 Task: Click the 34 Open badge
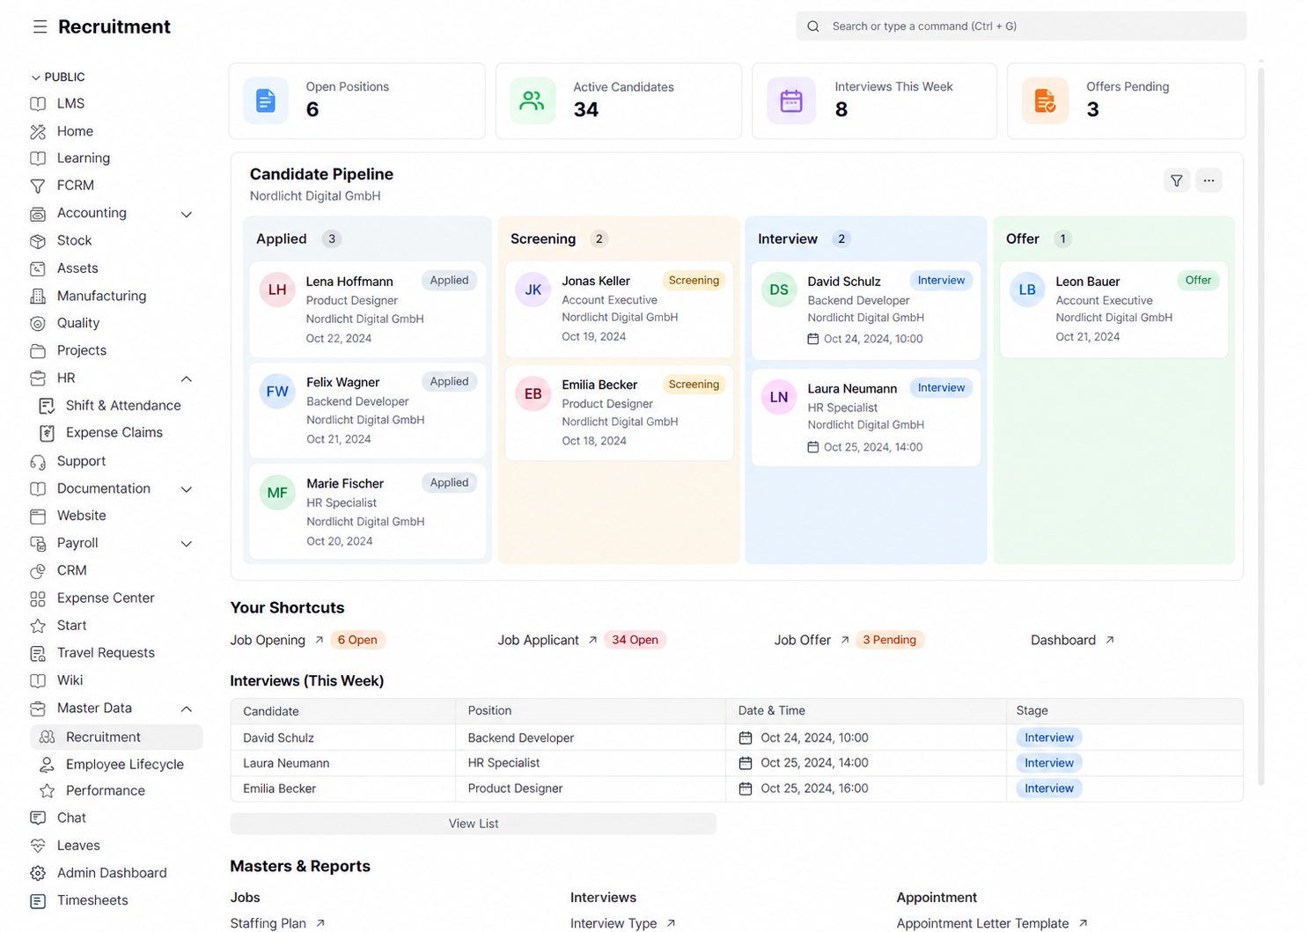(x=635, y=640)
